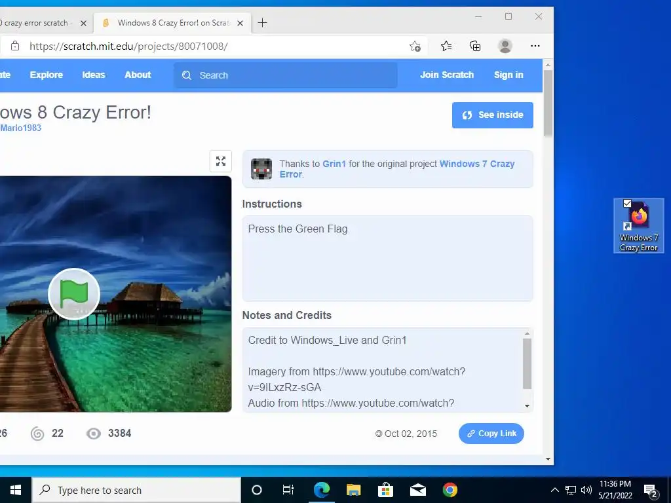Click the remix spiral icon next to 22
The width and height of the screenshot is (671, 503).
[x=37, y=434]
